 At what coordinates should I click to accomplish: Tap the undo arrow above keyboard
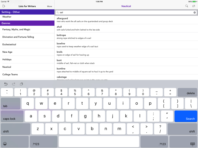(x=6, y=84)
